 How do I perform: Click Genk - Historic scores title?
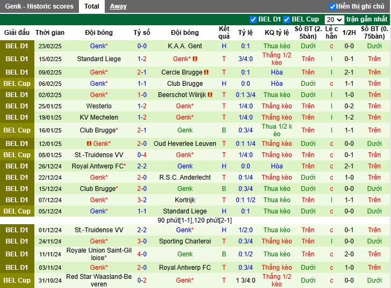click(39, 6)
